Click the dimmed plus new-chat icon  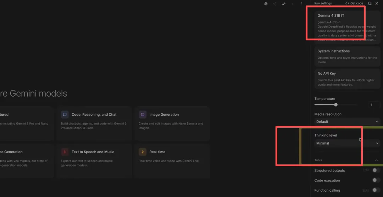coord(292,4)
